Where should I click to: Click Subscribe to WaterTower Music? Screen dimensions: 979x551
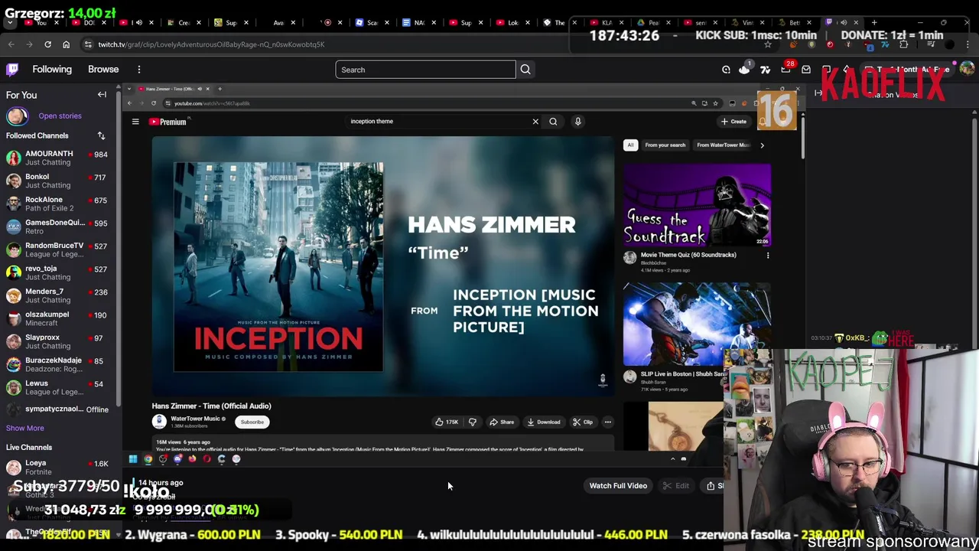252,422
